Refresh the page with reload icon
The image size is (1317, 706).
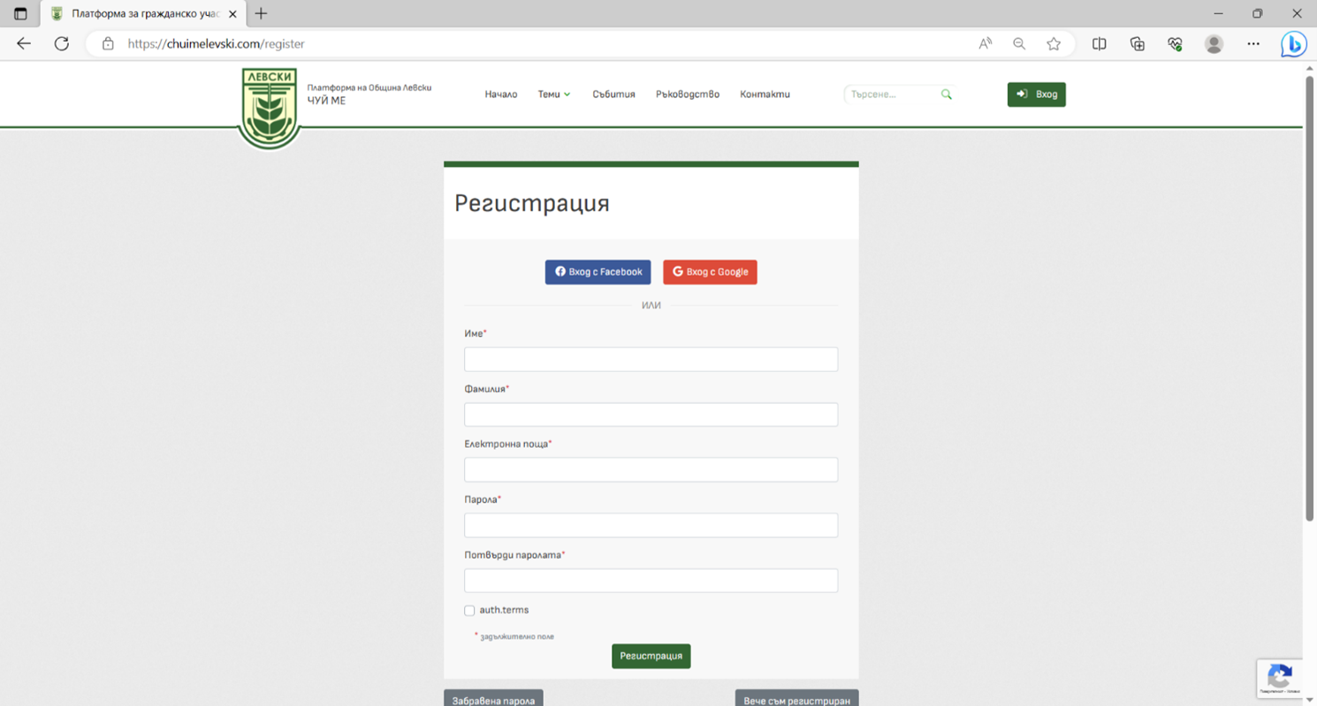pyautogui.click(x=61, y=43)
